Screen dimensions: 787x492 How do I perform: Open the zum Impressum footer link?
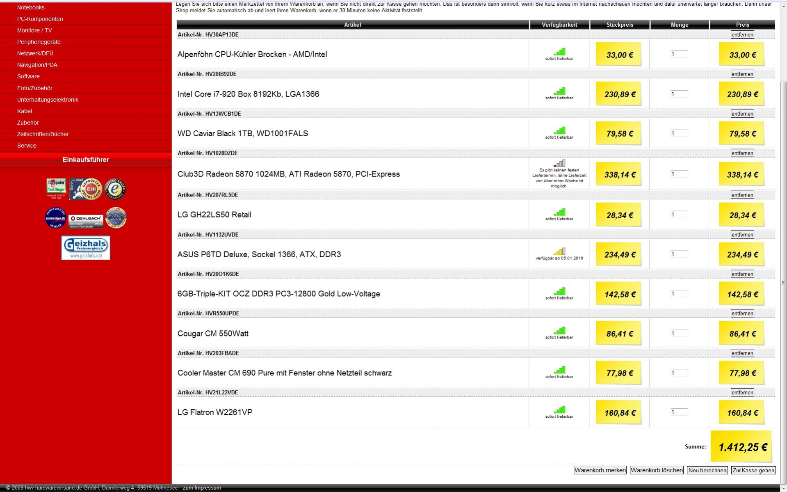pos(202,488)
